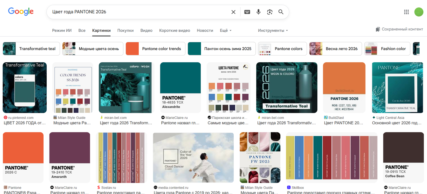Open the Pantone 19-0915 TCX Coffee Bean swatch
Screen dimensions: 427x194
click(x=403, y=157)
